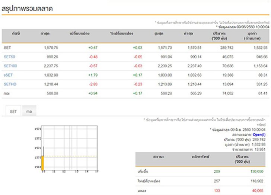
Task: Select the SET last value 1,570.75
Action: (x=51, y=48)
